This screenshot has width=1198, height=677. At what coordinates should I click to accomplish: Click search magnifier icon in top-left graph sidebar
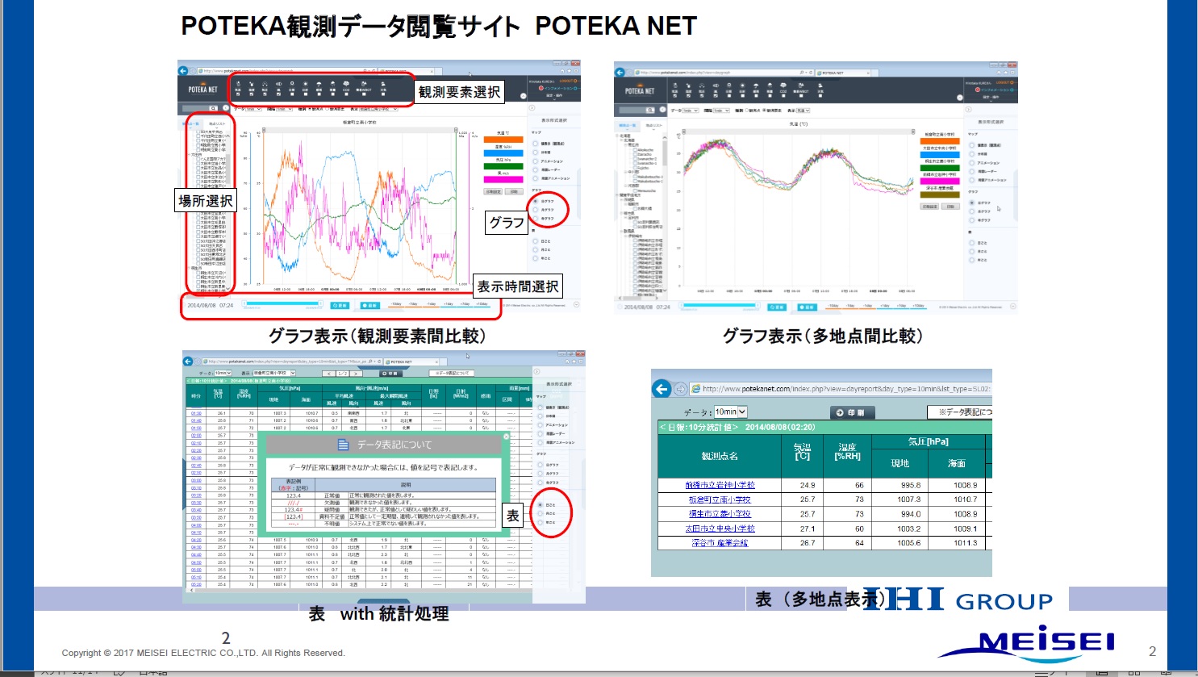pyautogui.click(x=213, y=108)
